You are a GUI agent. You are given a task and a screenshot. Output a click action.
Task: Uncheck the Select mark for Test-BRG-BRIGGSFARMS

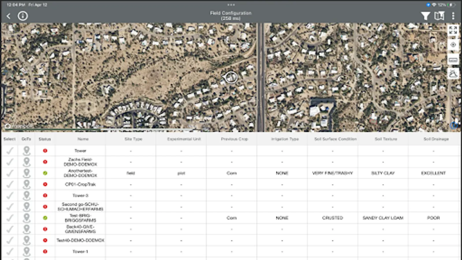tap(10, 218)
